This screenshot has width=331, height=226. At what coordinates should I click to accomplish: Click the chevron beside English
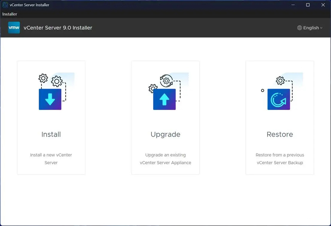pyautogui.click(x=321, y=28)
